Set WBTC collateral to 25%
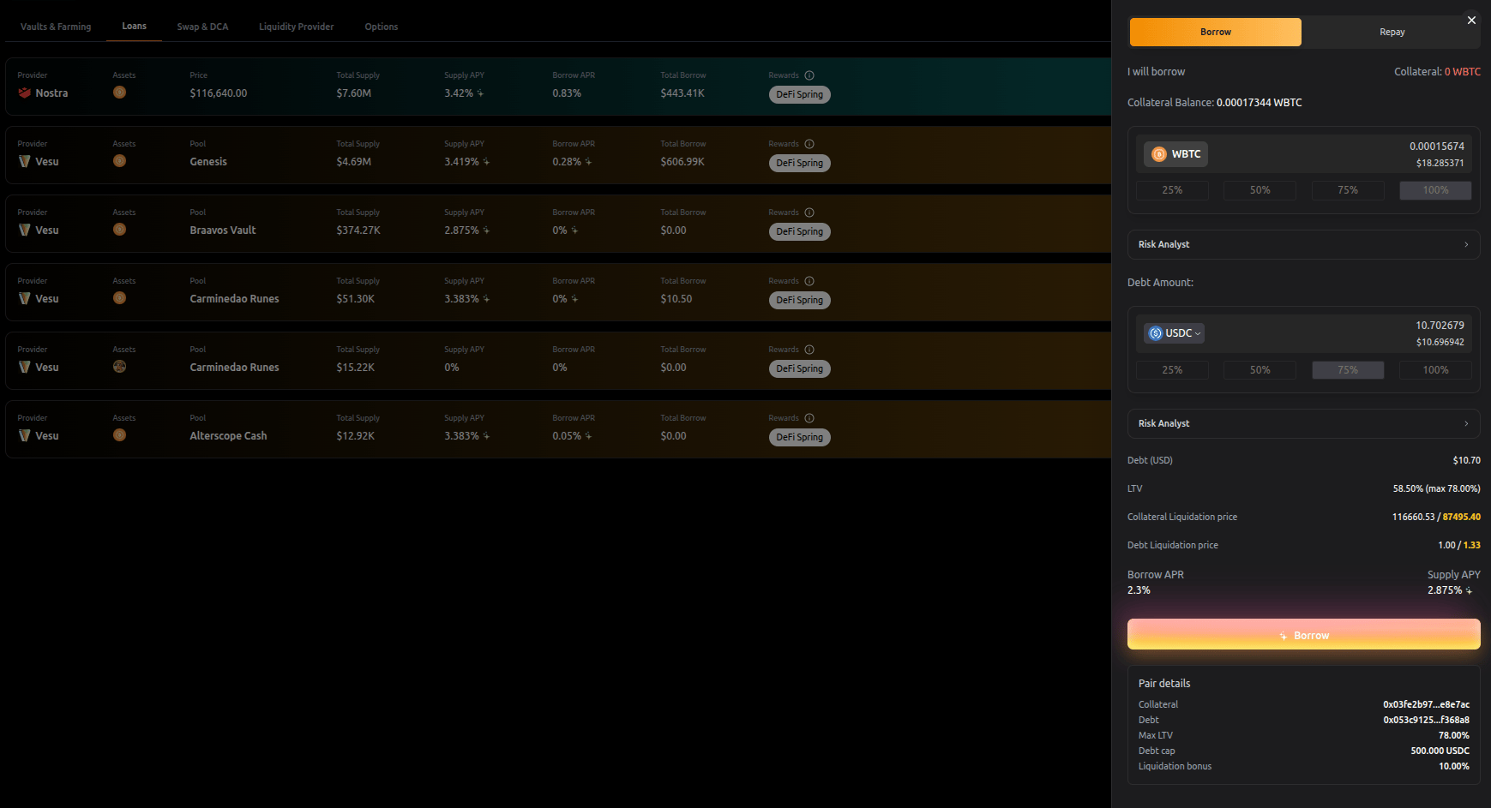This screenshot has height=808, width=1491. (1172, 190)
